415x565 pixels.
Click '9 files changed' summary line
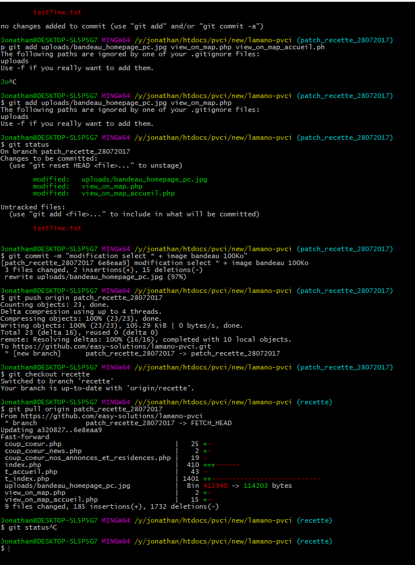click(110, 506)
